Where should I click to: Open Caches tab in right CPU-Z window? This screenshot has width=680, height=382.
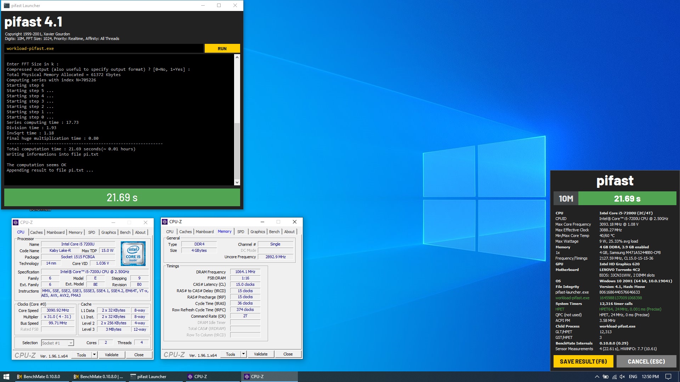click(185, 232)
